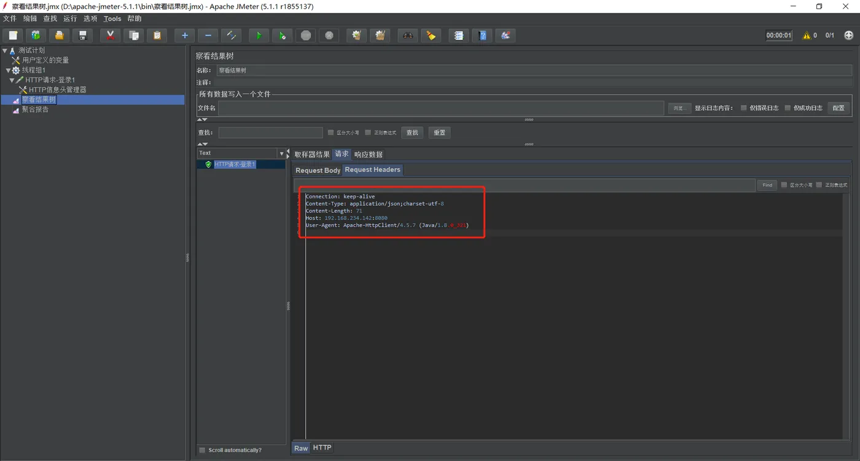Copy the selected element via toolbar
The width and height of the screenshot is (860, 461).
tap(133, 36)
